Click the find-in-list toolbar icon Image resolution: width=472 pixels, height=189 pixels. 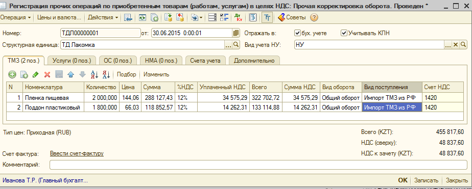point(128,18)
